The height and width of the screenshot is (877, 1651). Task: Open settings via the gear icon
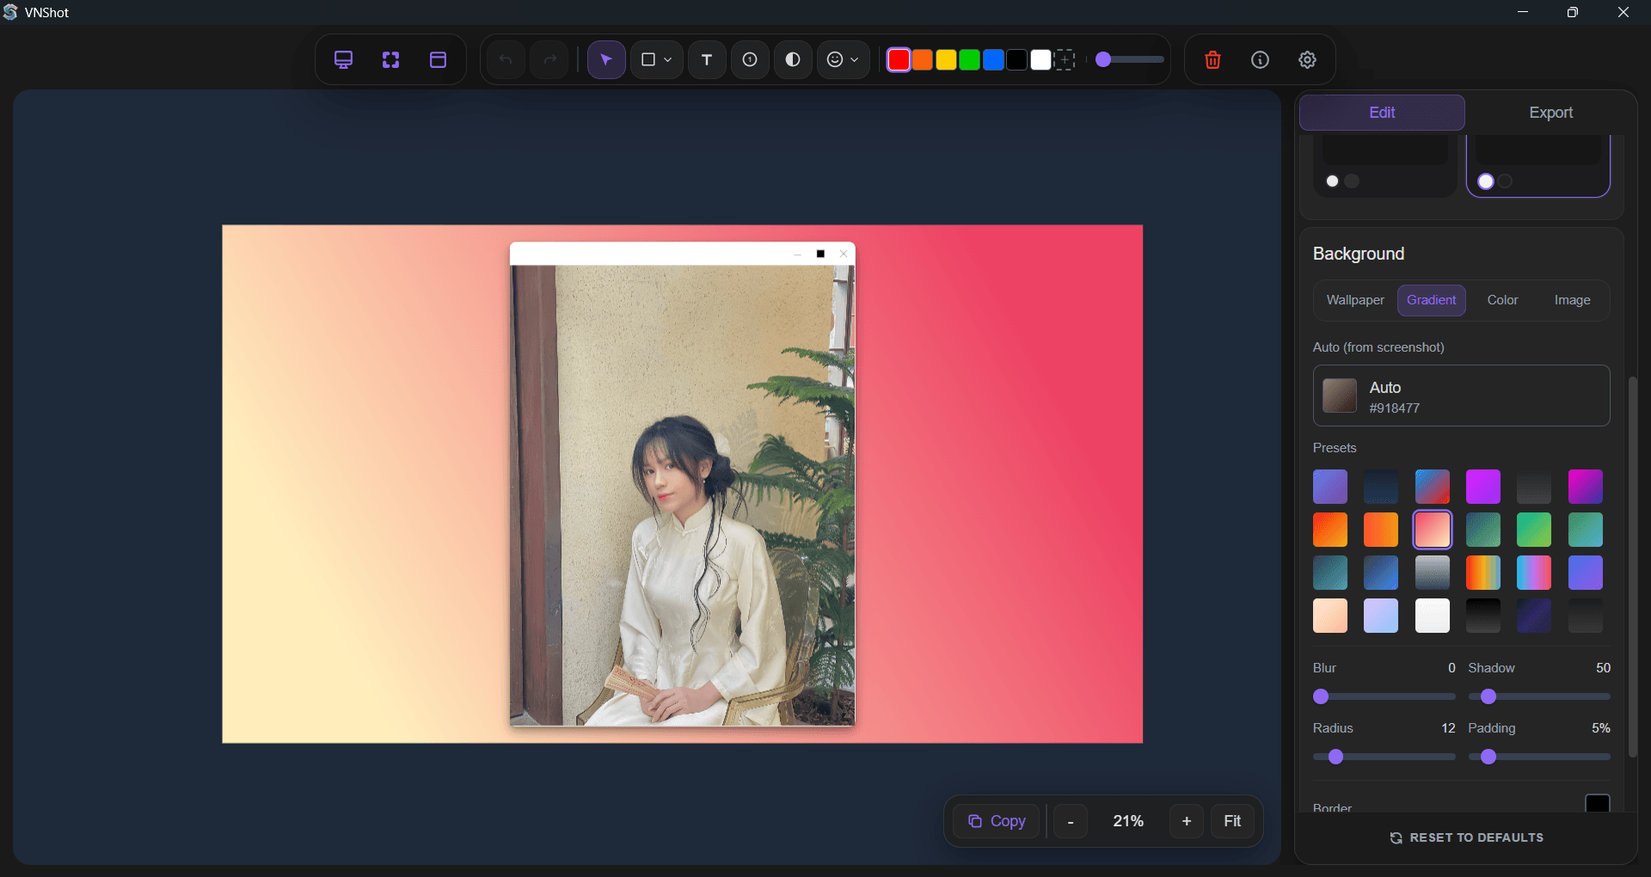tap(1307, 59)
